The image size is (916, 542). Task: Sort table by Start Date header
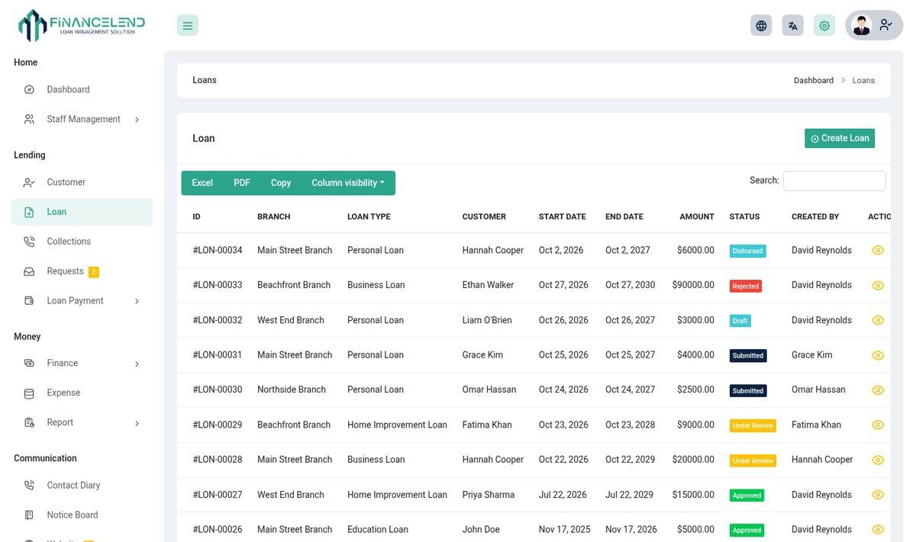point(563,216)
